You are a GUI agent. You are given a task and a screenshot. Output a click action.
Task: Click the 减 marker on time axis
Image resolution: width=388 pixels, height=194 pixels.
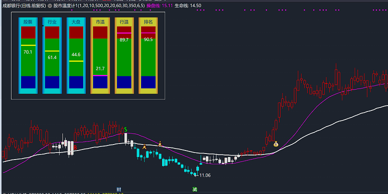195,189
